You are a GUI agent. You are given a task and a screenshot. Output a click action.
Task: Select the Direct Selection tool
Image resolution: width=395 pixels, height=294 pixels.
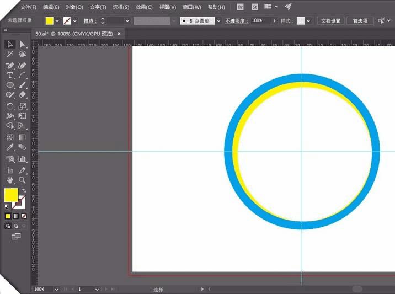pyautogui.click(x=23, y=44)
